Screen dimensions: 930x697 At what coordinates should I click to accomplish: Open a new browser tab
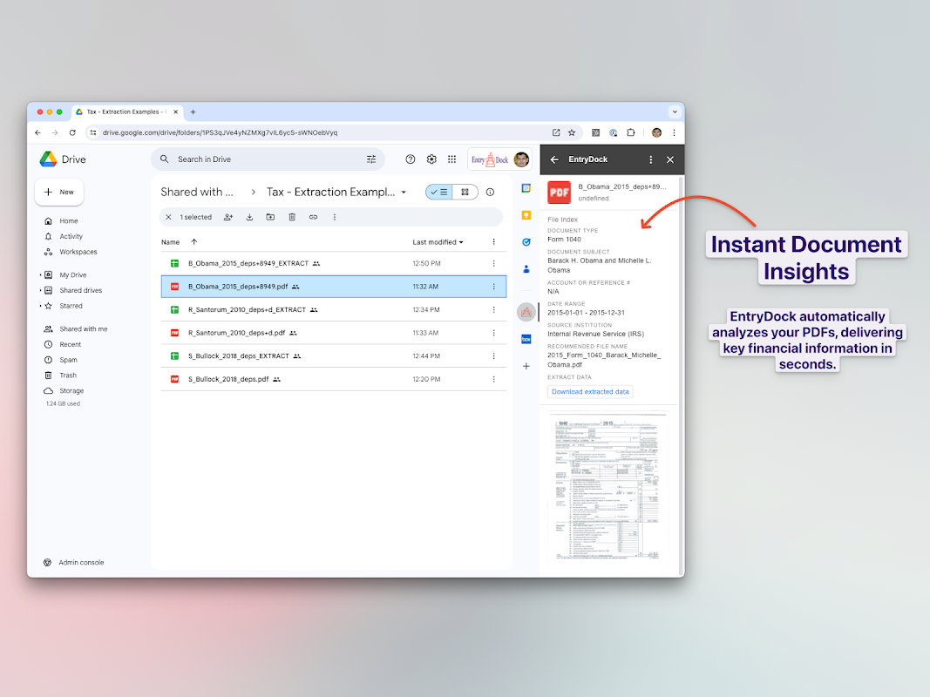(193, 112)
